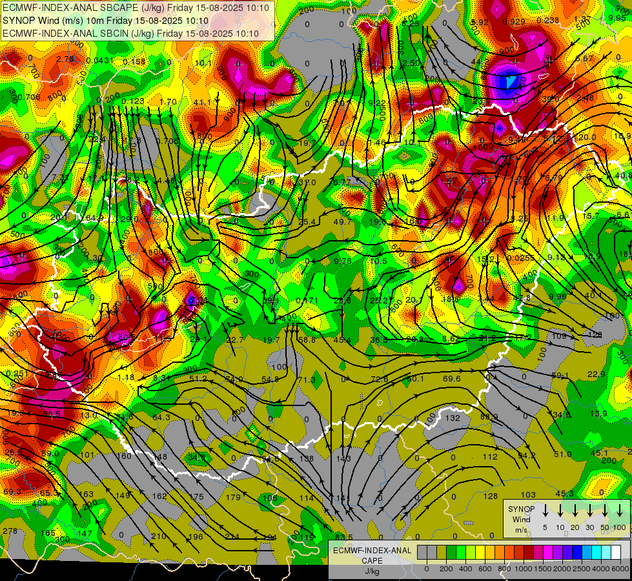Click the ECMWF-INDEX-ANAL CAPE legend label

[x=372, y=556]
